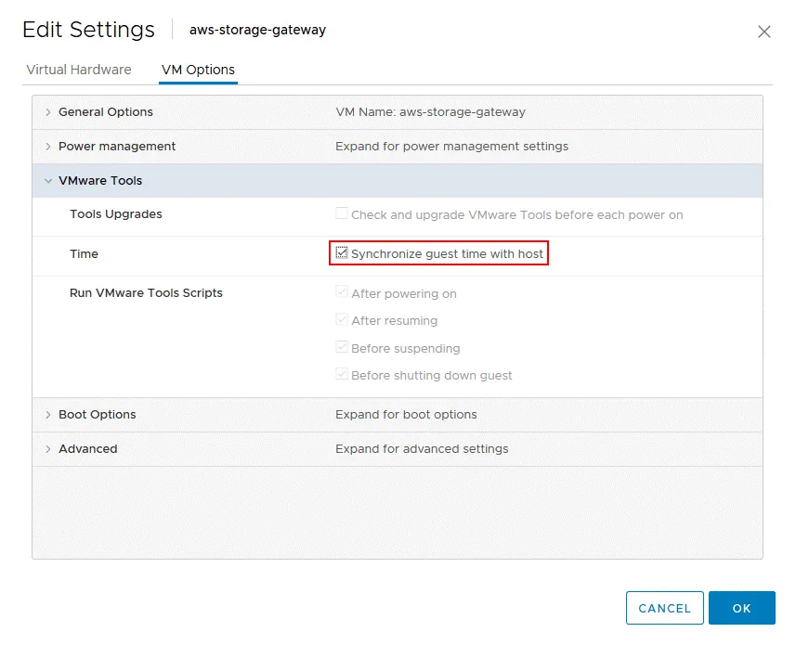Confirm settings with the OK button
Viewport: 796px width, 645px height.
[x=741, y=608]
